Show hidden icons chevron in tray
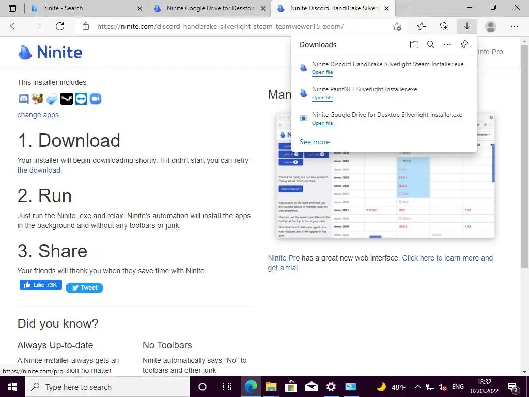529x397 pixels. point(417,387)
